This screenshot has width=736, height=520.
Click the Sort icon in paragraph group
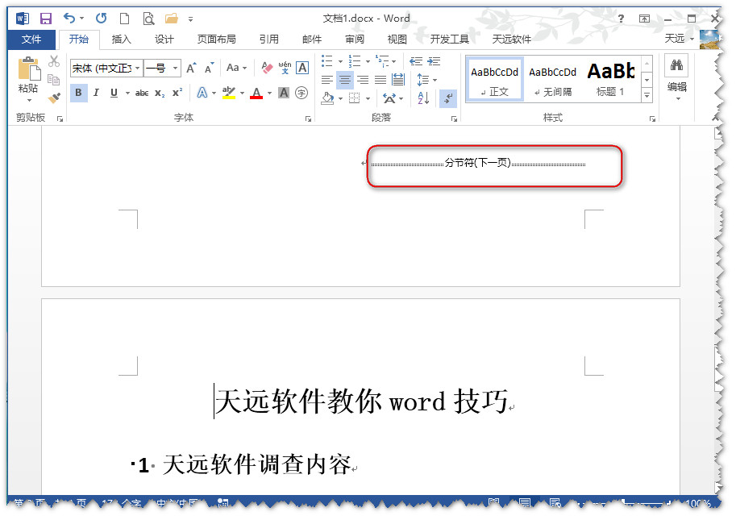[x=424, y=98]
